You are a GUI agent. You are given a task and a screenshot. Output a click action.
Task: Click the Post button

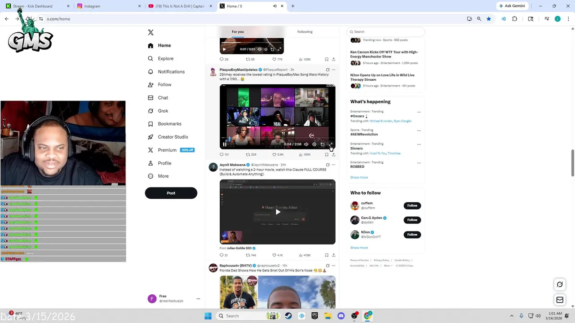tap(171, 193)
